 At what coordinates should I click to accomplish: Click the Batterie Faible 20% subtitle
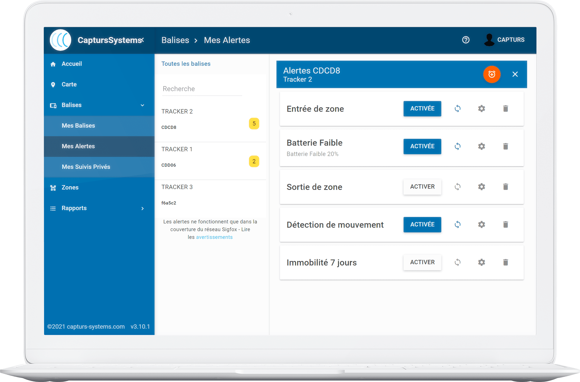tap(312, 154)
